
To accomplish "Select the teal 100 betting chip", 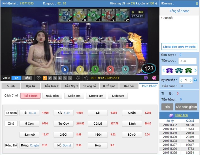I will 179,70.
